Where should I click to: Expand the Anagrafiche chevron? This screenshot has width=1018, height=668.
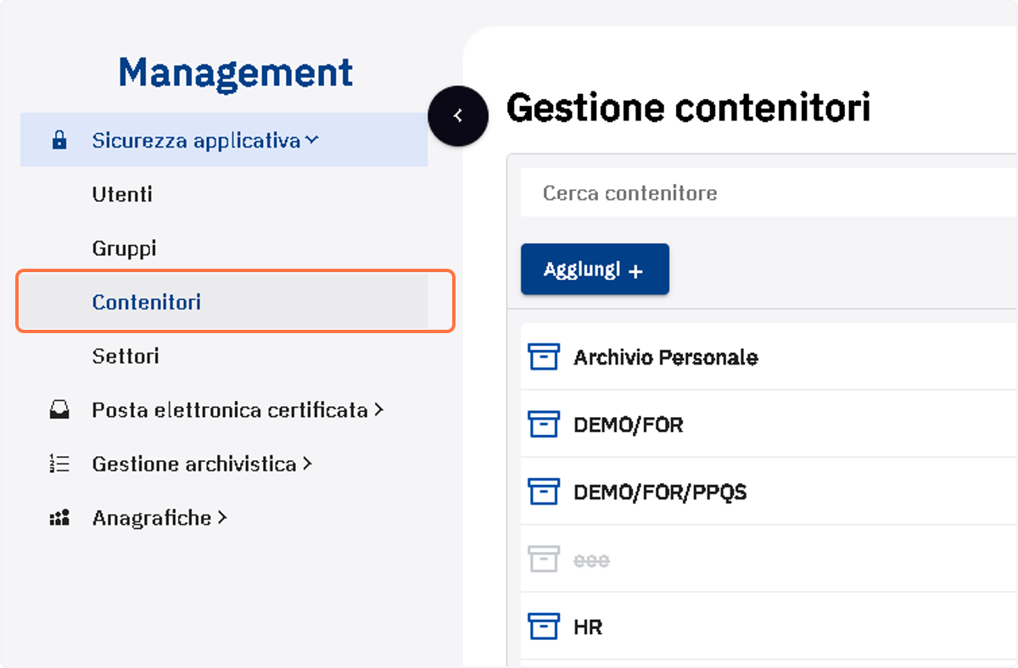tap(222, 518)
